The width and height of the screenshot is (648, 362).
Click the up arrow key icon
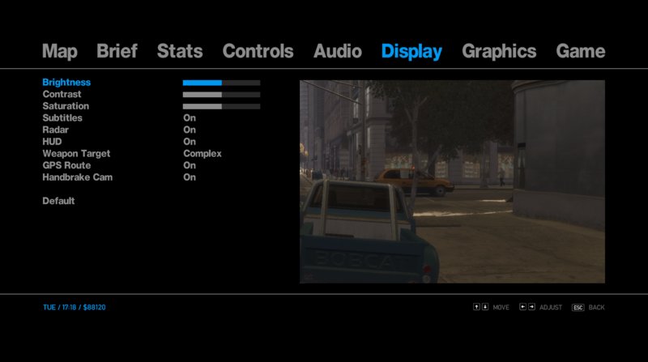[x=476, y=307]
